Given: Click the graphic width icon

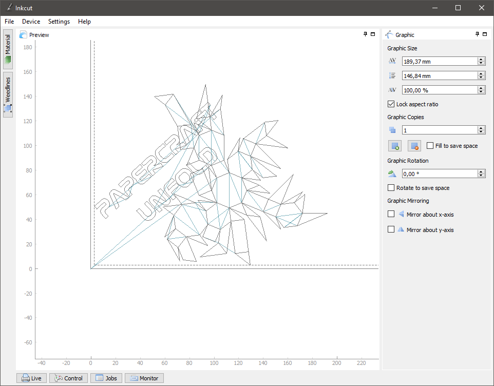Looking at the screenshot, I should point(392,61).
